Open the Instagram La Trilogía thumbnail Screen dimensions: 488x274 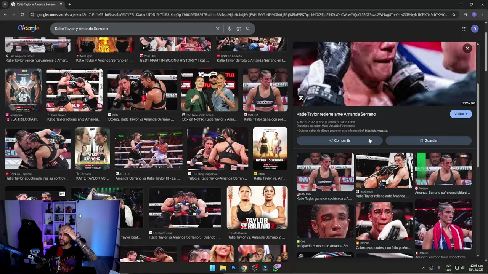click(x=23, y=90)
